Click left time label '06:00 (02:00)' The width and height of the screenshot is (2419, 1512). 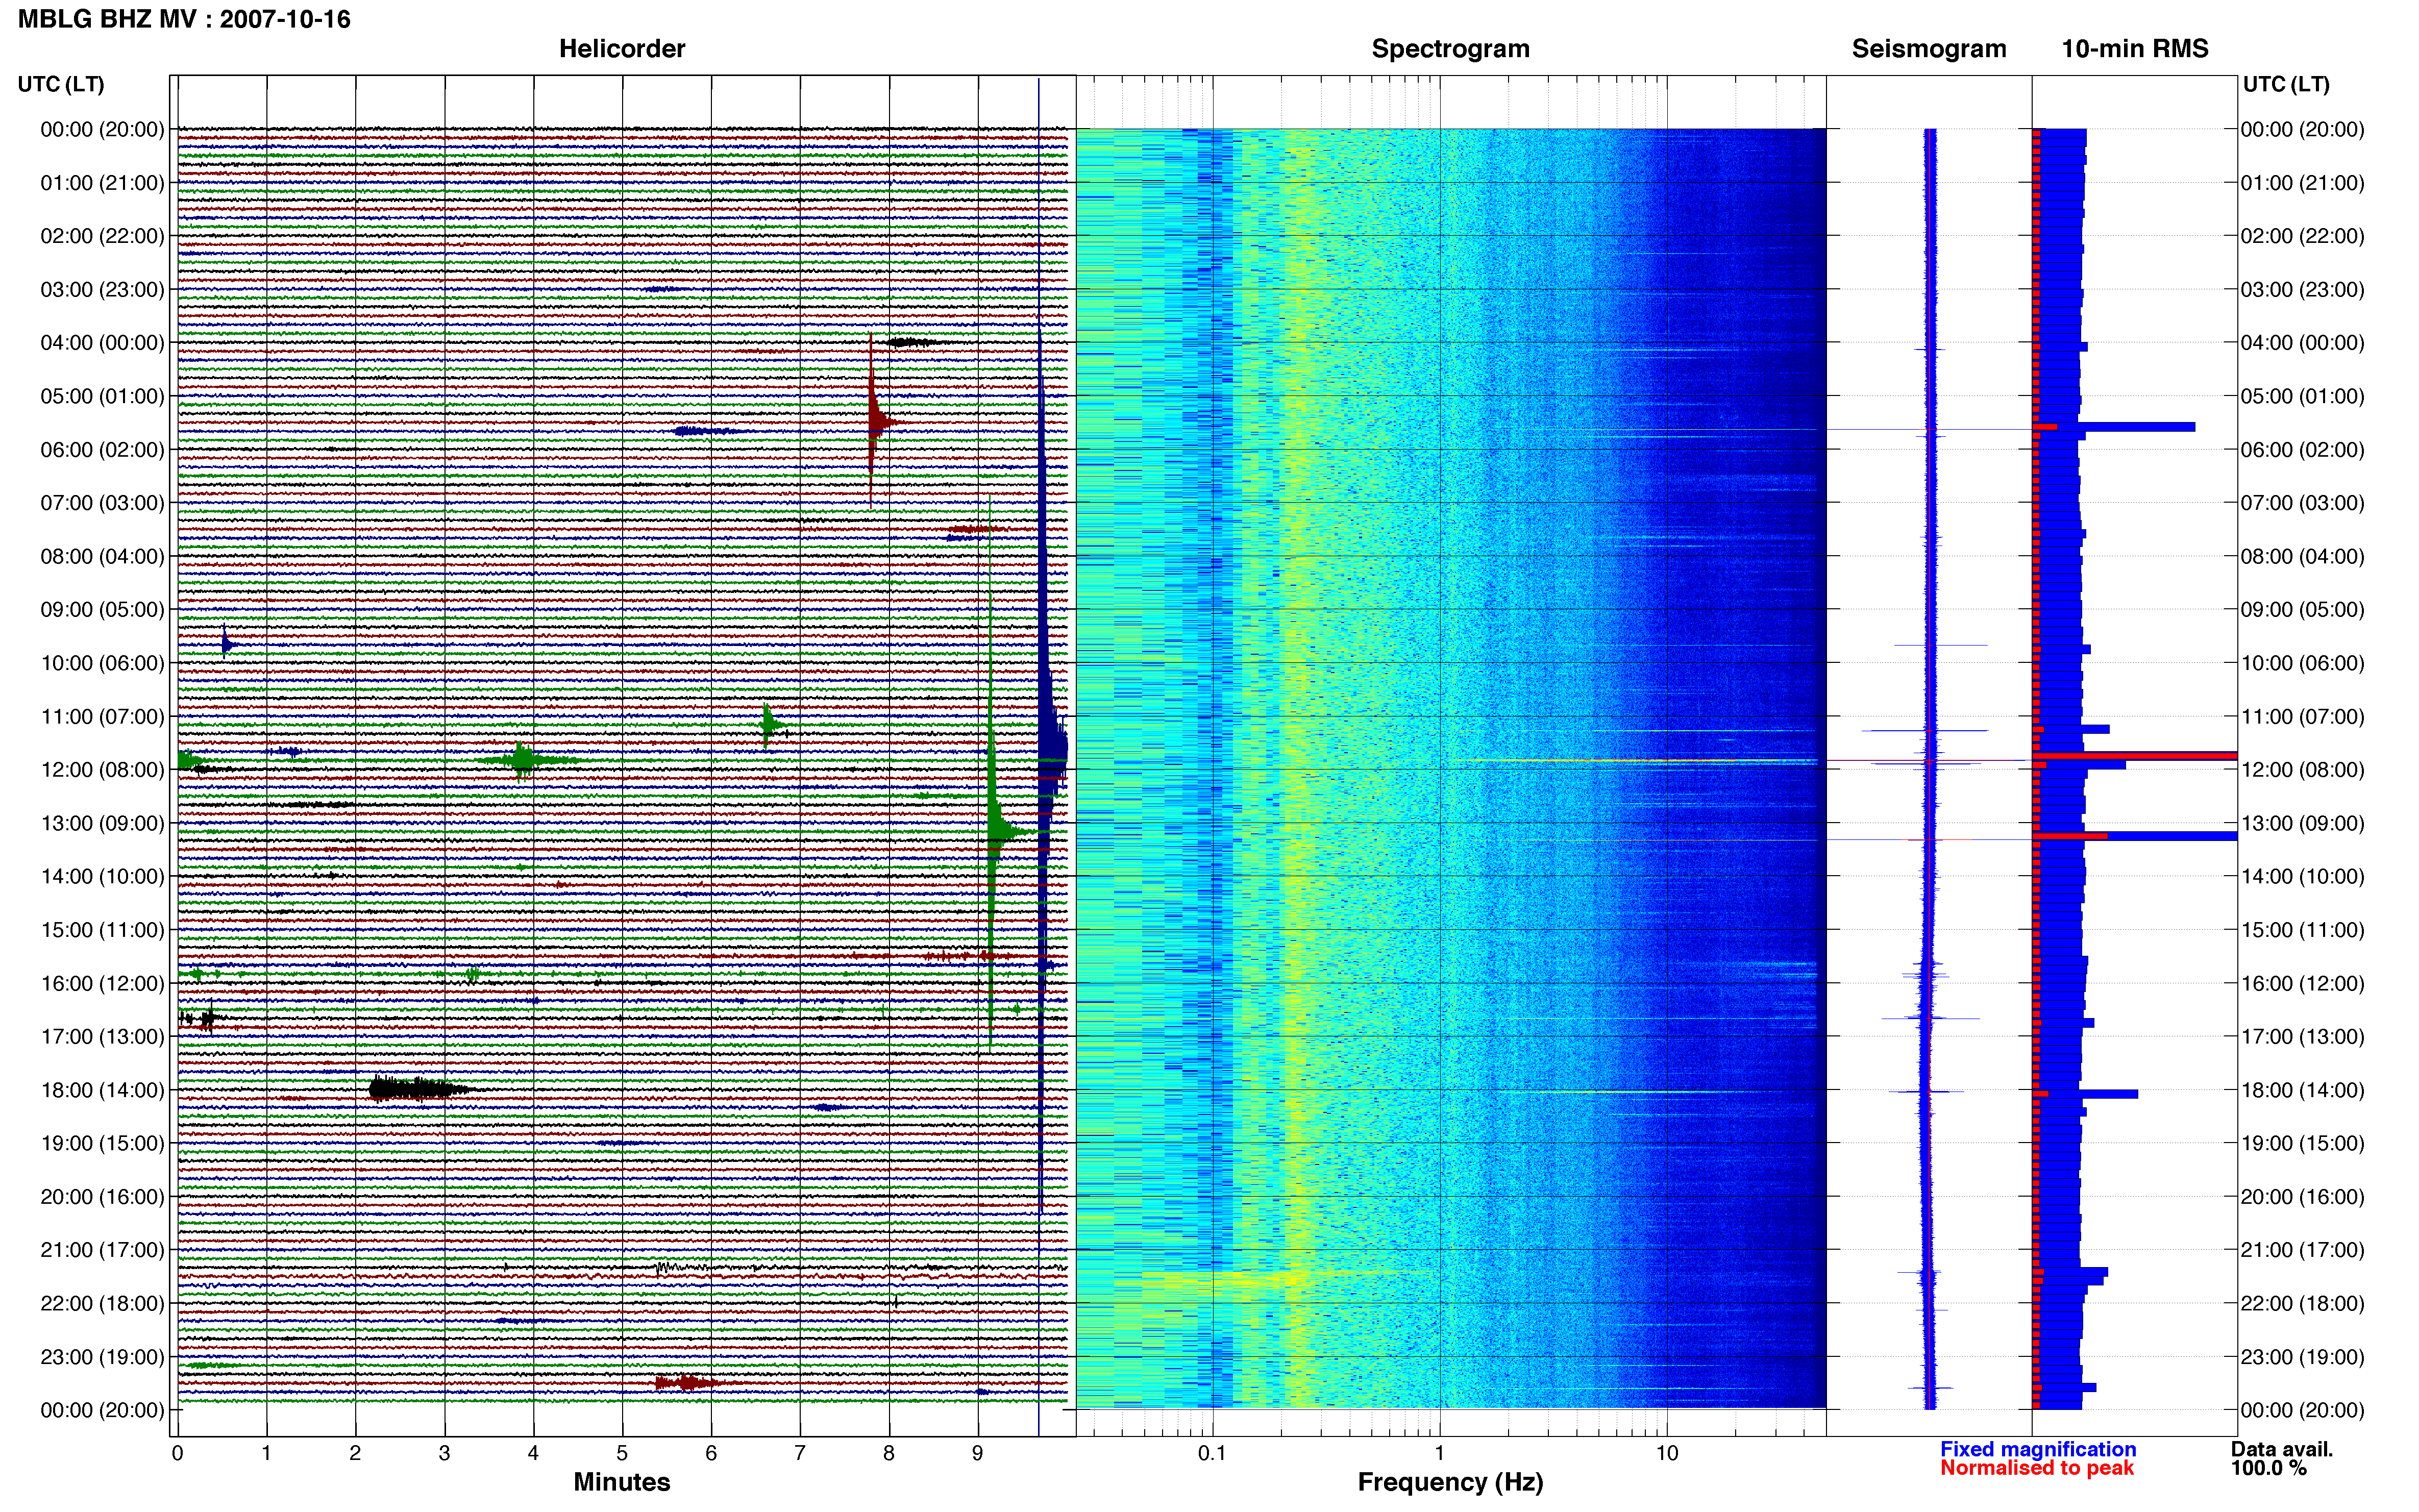tap(102, 450)
